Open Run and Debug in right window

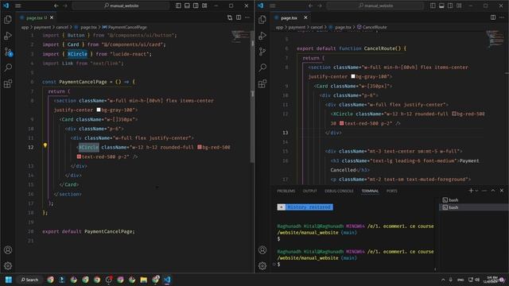click(x=262, y=36)
